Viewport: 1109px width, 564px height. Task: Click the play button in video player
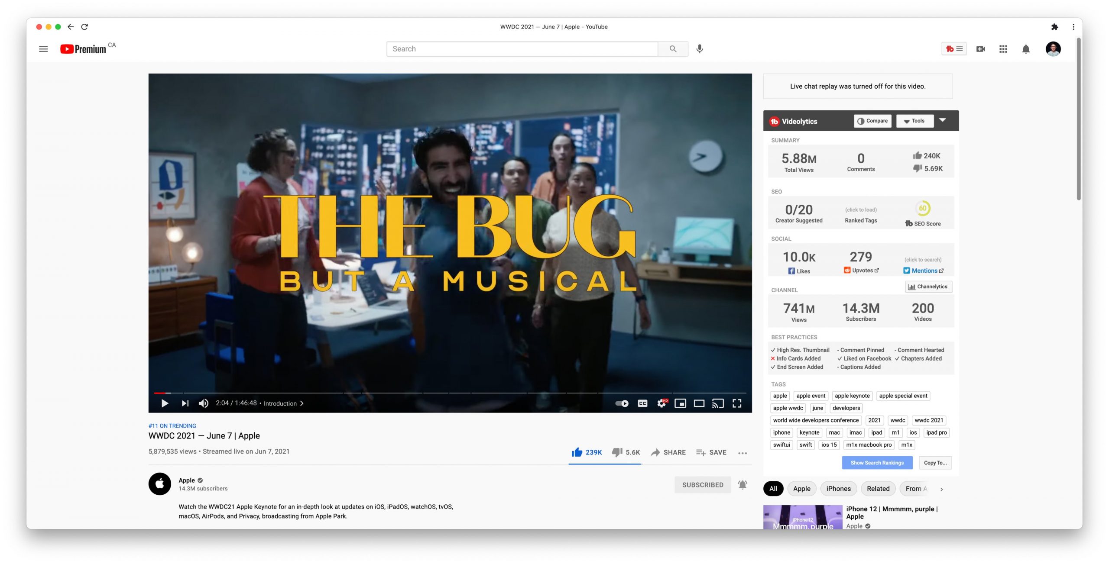coord(165,403)
